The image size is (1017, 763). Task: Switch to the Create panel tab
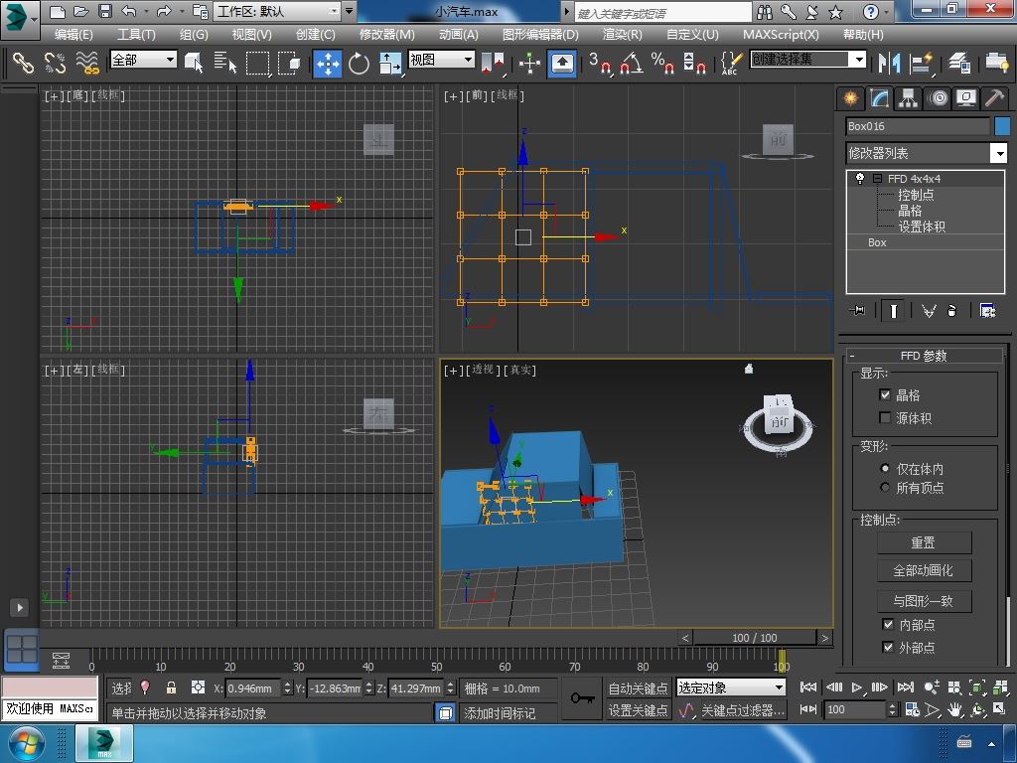(850, 98)
